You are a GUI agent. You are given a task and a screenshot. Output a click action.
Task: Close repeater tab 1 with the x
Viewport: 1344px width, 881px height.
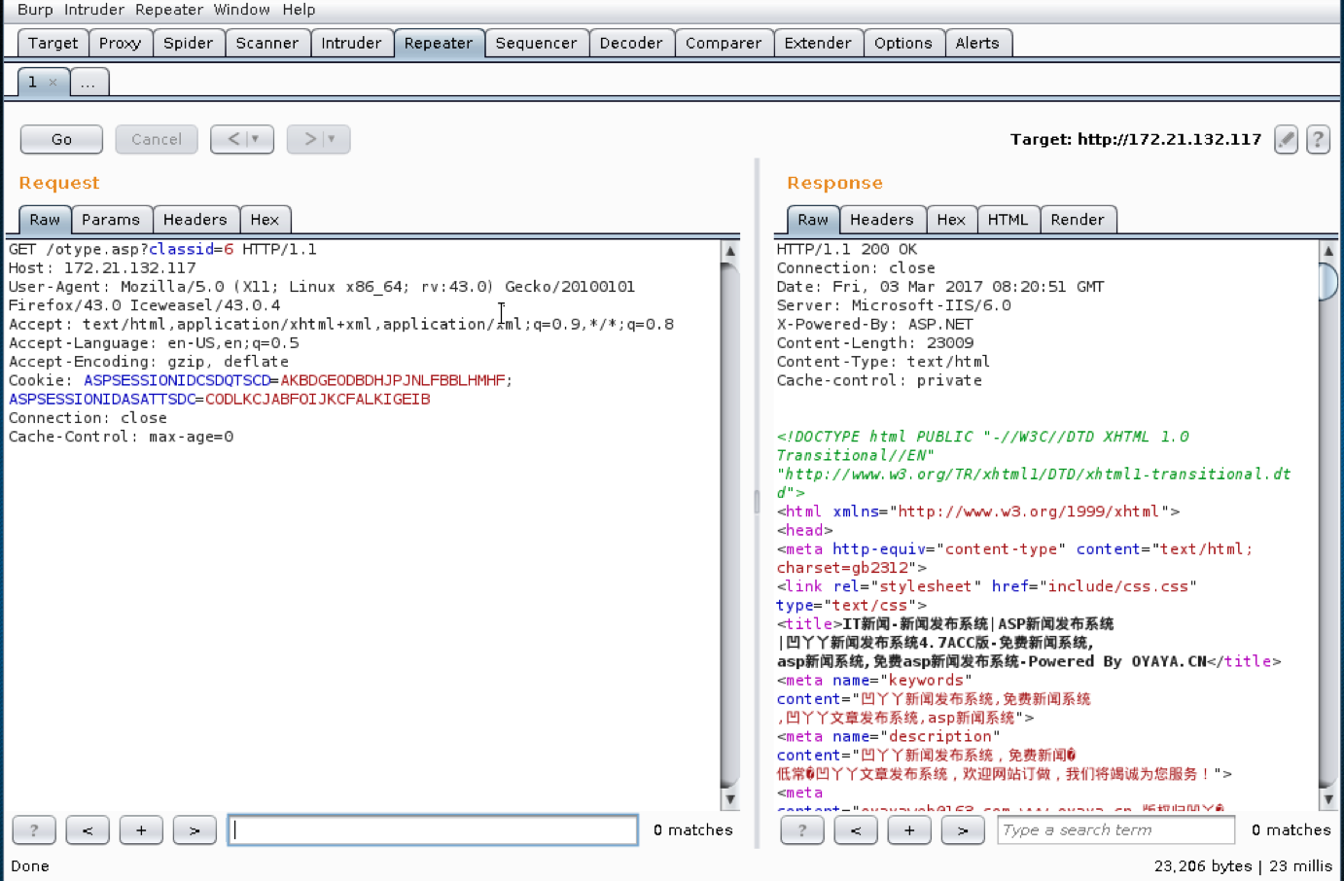pyautogui.click(x=53, y=83)
